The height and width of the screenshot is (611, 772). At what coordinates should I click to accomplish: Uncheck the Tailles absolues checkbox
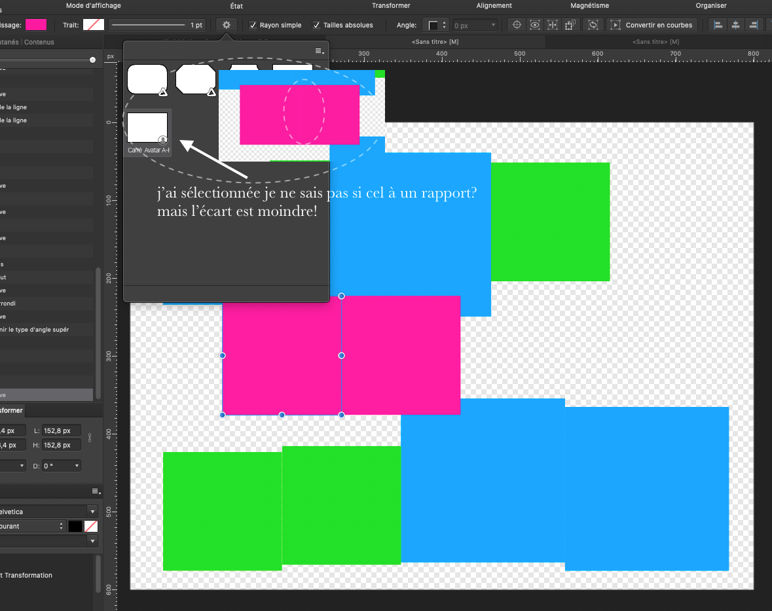point(316,25)
